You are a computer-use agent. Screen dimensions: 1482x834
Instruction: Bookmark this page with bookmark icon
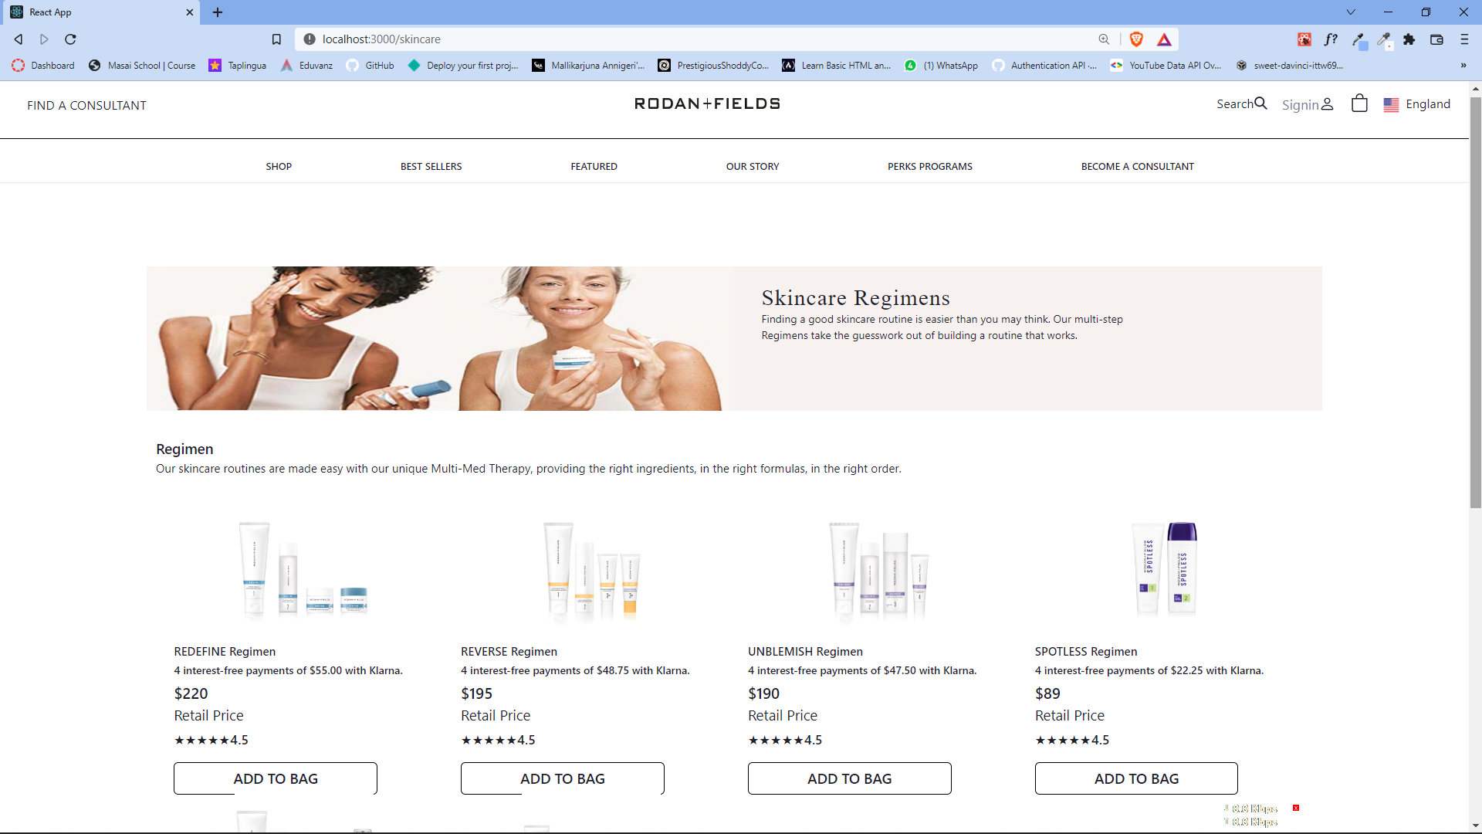(276, 39)
